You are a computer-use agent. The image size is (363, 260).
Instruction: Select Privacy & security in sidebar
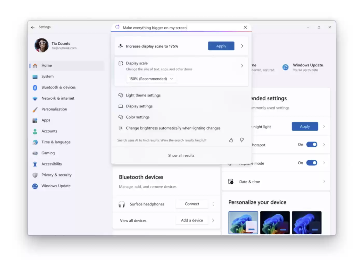tap(56, 175)
